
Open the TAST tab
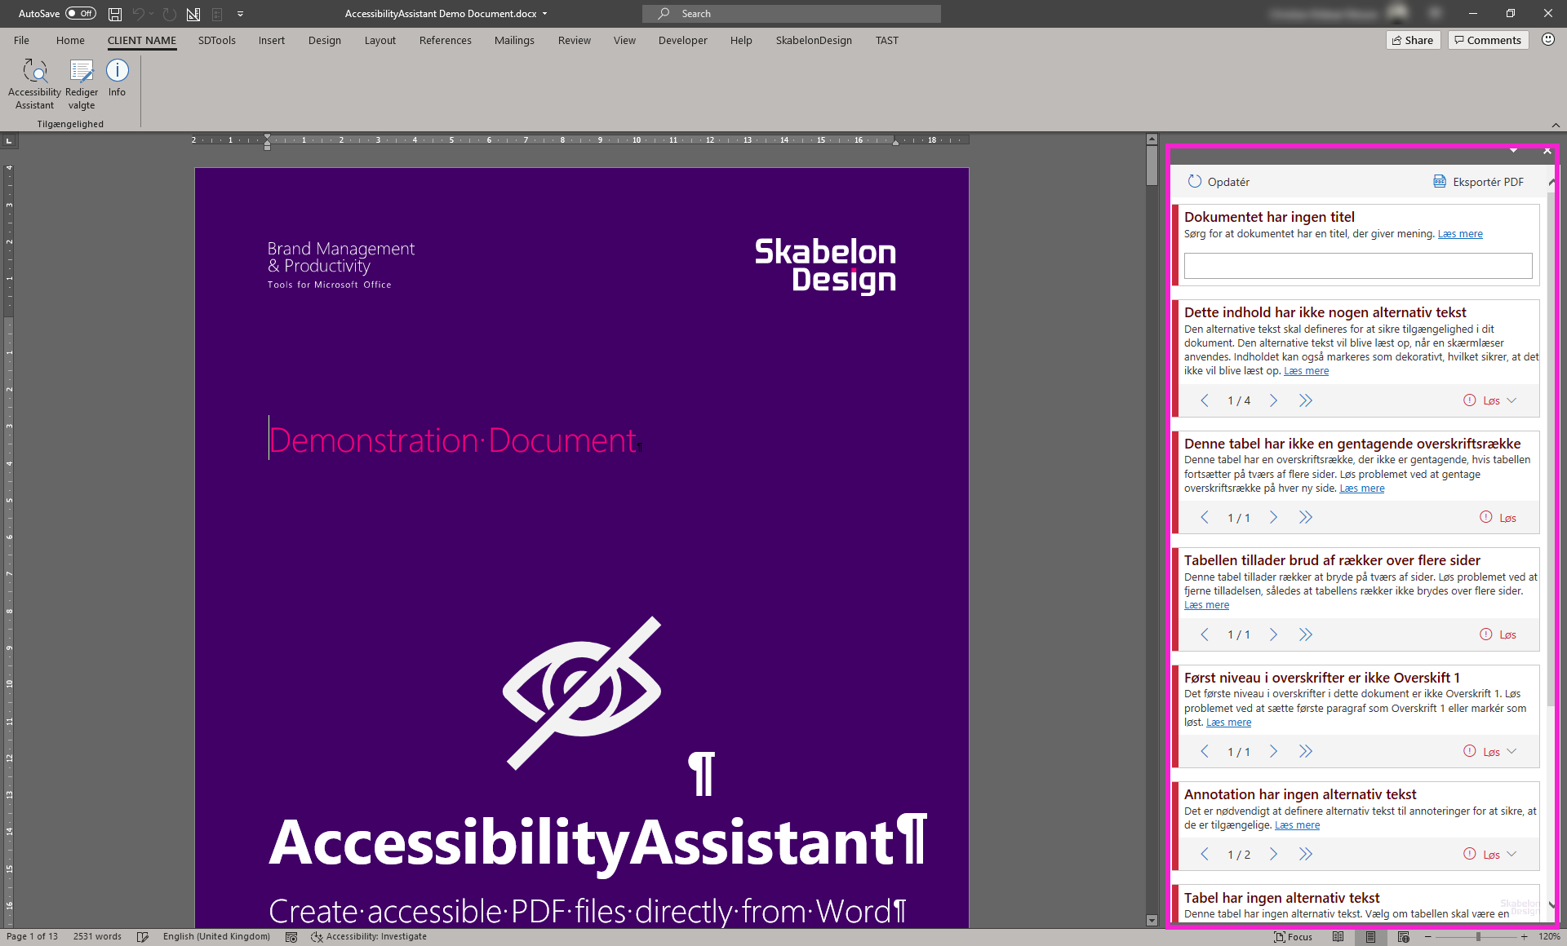click(887, 40)
